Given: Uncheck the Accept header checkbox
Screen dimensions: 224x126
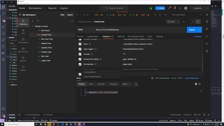Looking at the screenshot, I should point(80,54).
